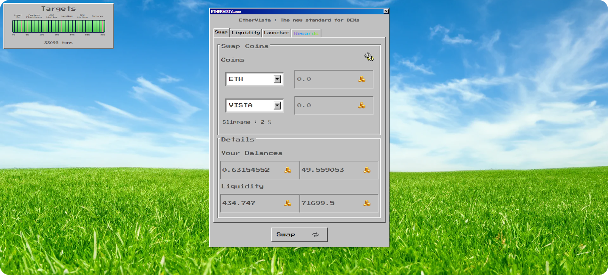Open the settings gear icon in Swap Coins
This screenshot has height=275, width=608.
369,57
